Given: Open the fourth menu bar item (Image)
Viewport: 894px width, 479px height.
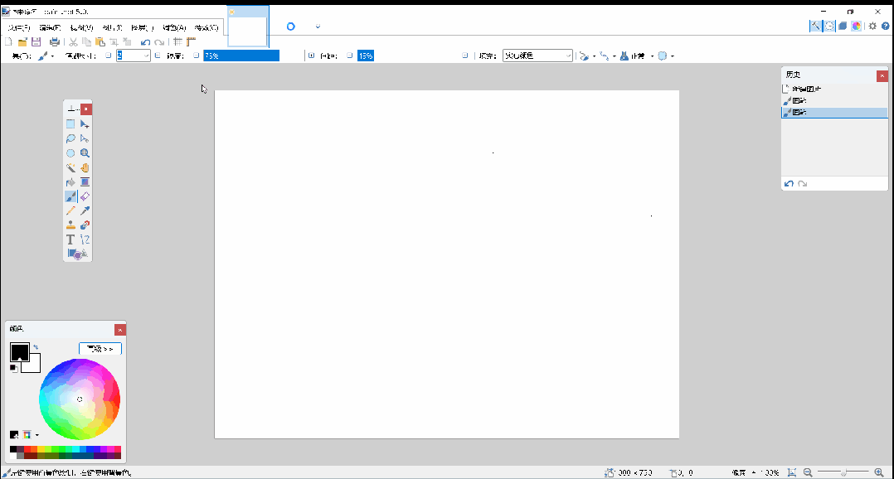Looking at the screenshot, I should click(112, 27).
